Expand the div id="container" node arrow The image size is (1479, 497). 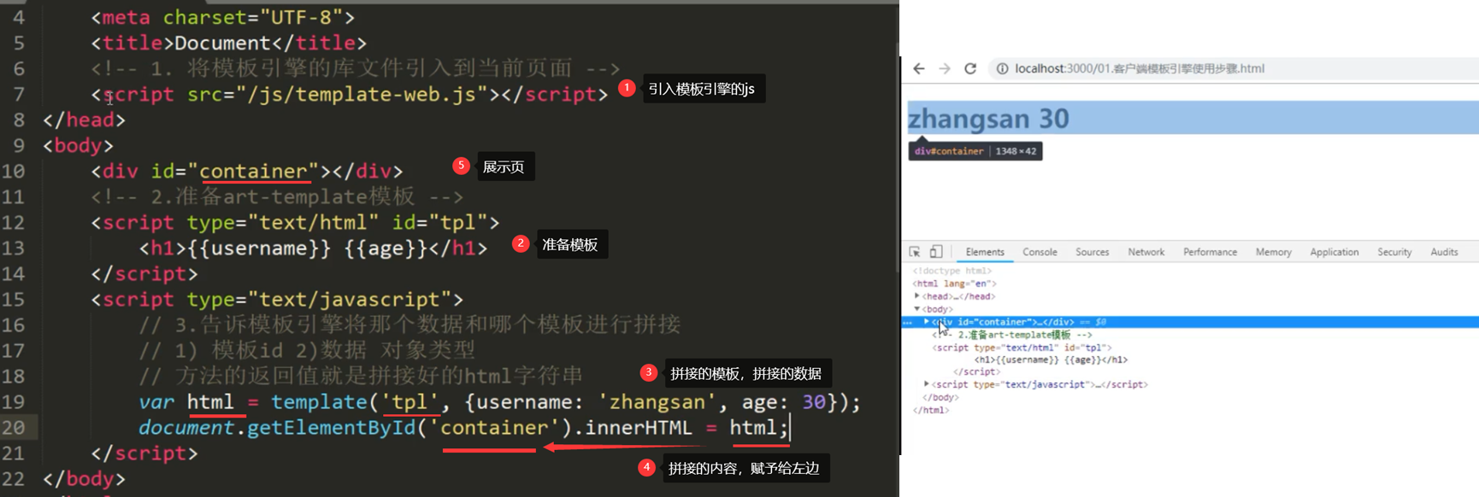coord(927,322)
